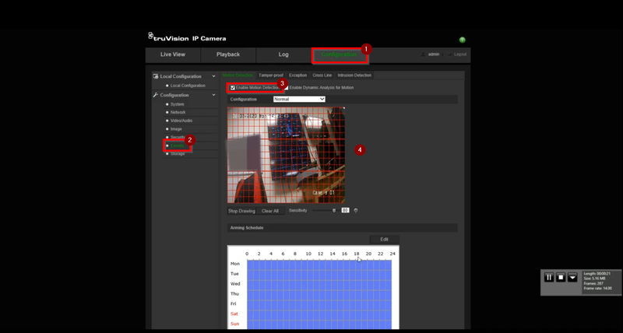The height and width of the screenshot is (333, 623).
Task: Toggle Enable Dynamic Analysis for Motion
Action: [286, 88]
